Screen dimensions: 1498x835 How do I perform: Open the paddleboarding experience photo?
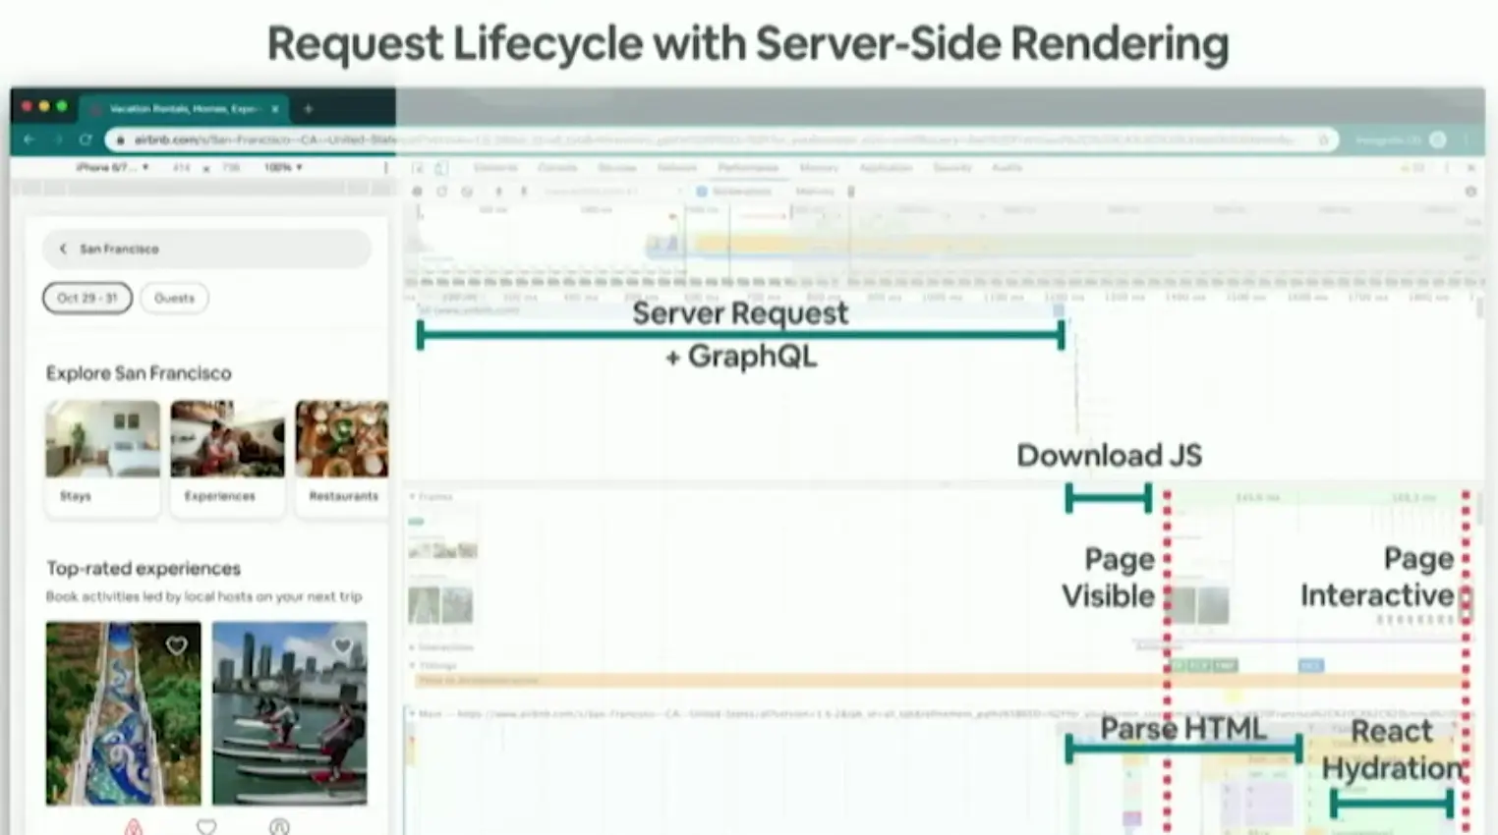[290, 713]
